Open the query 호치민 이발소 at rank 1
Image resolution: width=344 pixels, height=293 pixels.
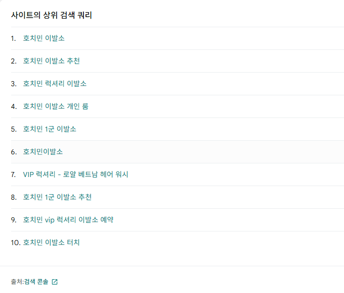[x=44, y=38]
